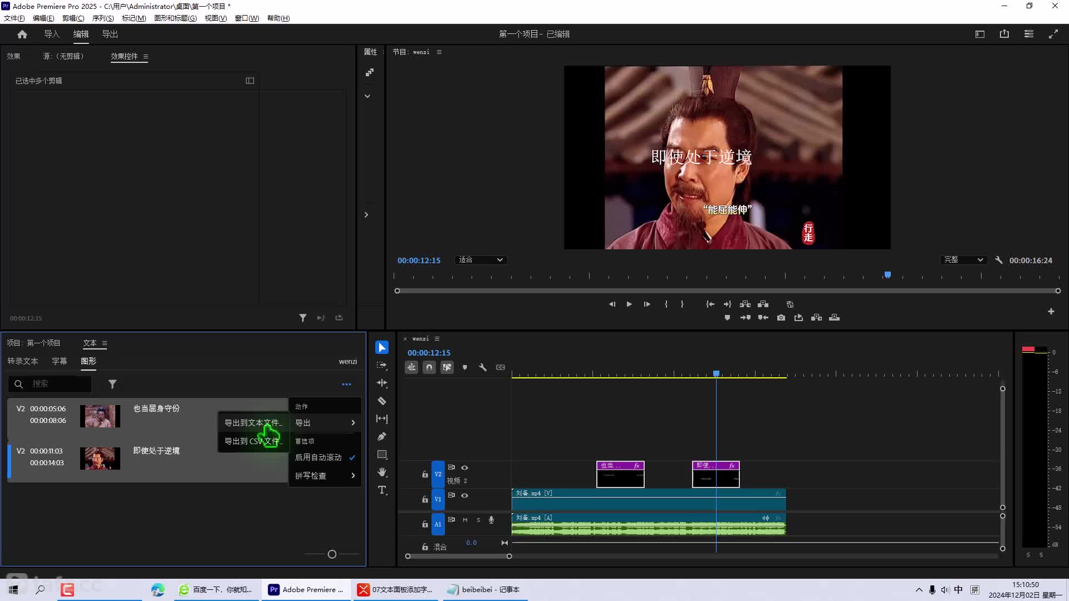Image resolution: width=1069 pixels, height=601 pixels.
Task: Expand the 拼写检查 submenu
Action: click(x=325, y=476)
